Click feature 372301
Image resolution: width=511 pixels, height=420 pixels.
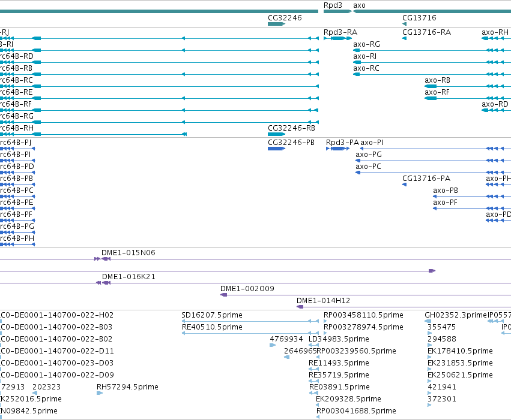pyautogui.click(x=441, y=399)
